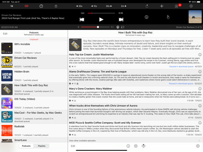The height and width of the screenshot is (152, 203).
Task: Open the Ford Ranger episode artwork
Action: (195, 17)
